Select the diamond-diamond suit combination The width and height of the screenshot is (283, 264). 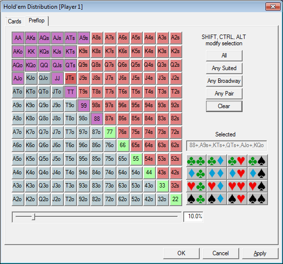pyautogui.click(x=216, y=173)
